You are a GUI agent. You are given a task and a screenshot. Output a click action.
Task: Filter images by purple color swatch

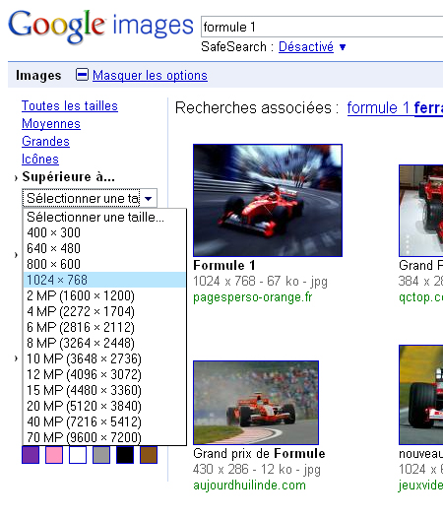31,455
